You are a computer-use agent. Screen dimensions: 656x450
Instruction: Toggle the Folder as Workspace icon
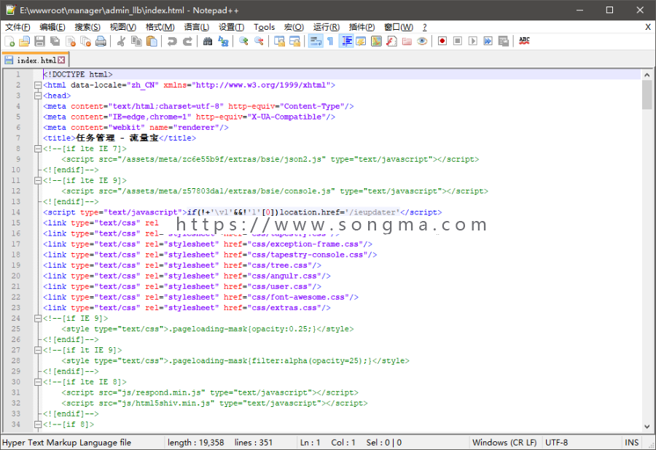407,41
